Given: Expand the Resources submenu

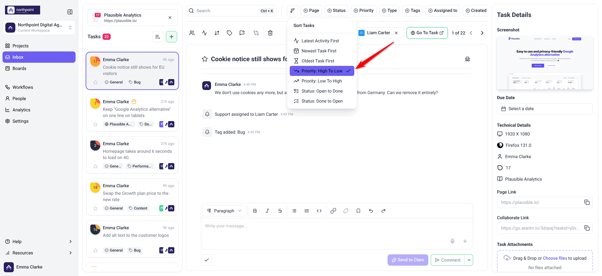Looking at the screenshot, I should tap(71, 253).
